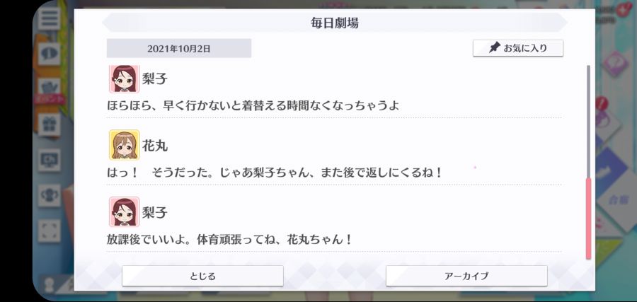
Task: Add to favorites with お気に入り
Action: 518,48
